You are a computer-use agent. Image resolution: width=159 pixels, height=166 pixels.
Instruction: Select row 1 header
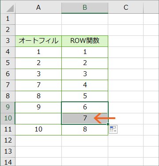(8, 19)
